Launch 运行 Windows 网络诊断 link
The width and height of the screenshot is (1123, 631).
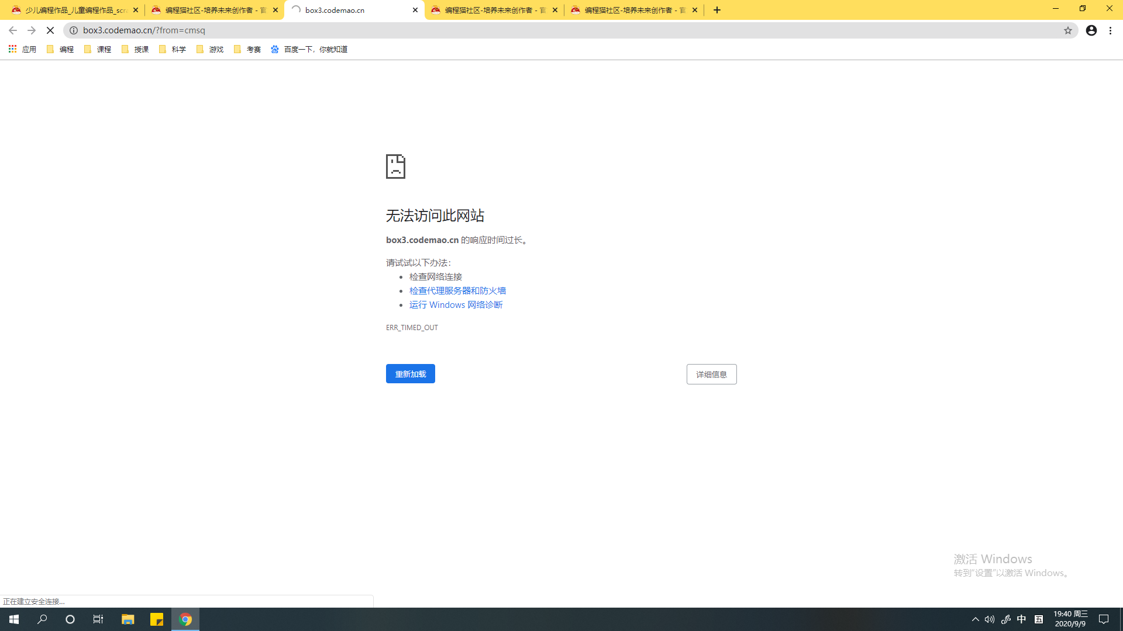point(456,305)
